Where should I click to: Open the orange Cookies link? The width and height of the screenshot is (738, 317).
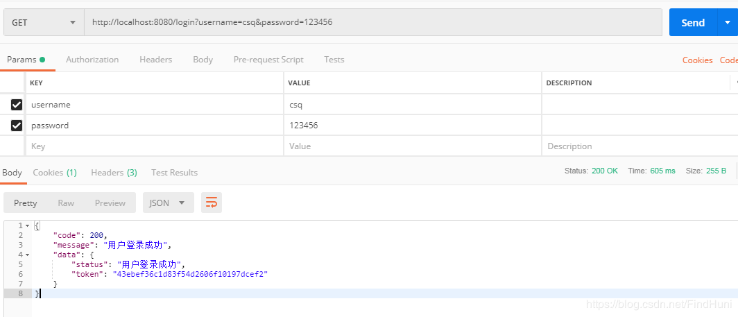[x=698, y=60]
